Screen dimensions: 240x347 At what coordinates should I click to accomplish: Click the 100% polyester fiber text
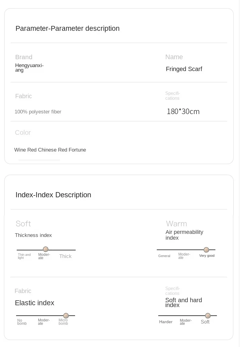[38, 112]
